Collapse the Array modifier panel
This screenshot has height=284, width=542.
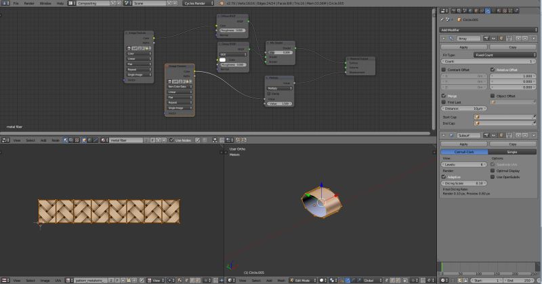point(444,38)
